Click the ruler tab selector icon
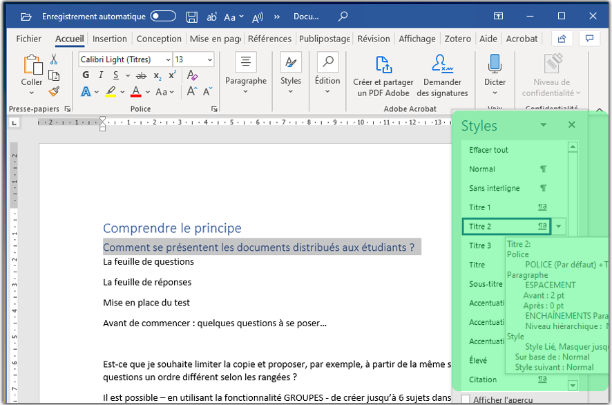This screenshot has width=612, height=405. coord(14,123)
